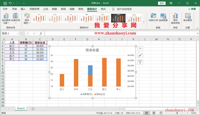
Task: Expand the formula bar chevron
Action: pyautogui.click(x=197, y=34)
